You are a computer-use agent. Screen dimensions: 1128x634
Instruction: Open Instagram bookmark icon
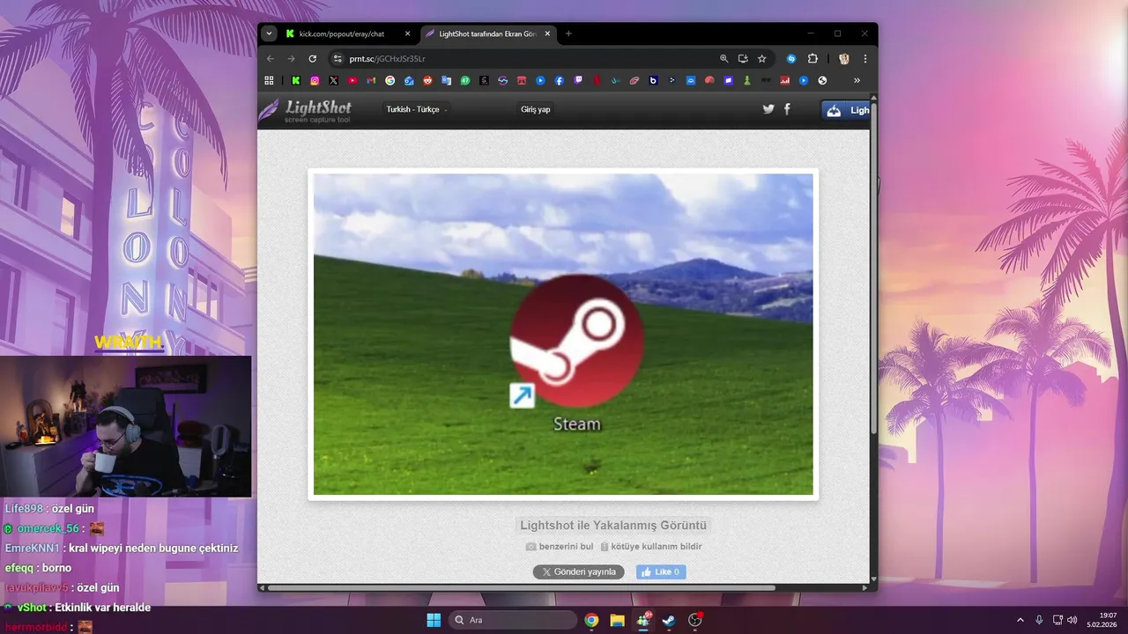point(315,80)
